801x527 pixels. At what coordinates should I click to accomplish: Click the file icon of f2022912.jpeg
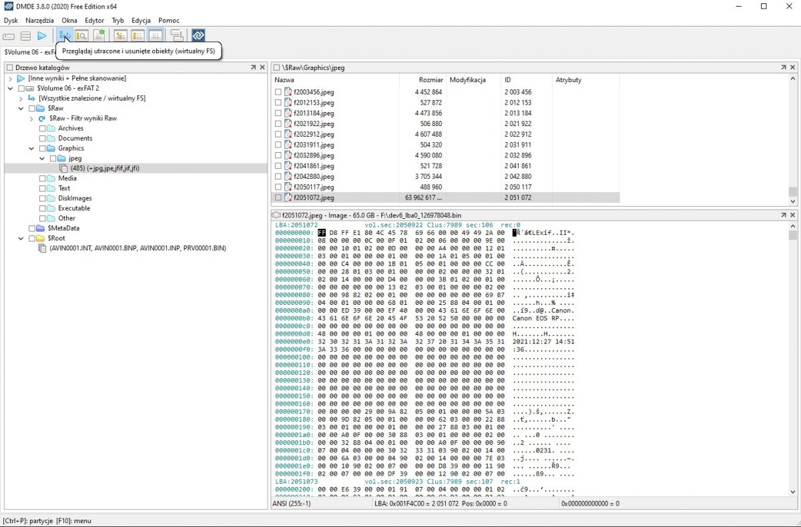tap(288, 134)
